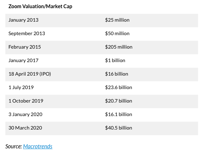The height and width of the screenshot is (154, 204).
Task: Select the January 2013 date cell
Action: [x=23, y=20]
